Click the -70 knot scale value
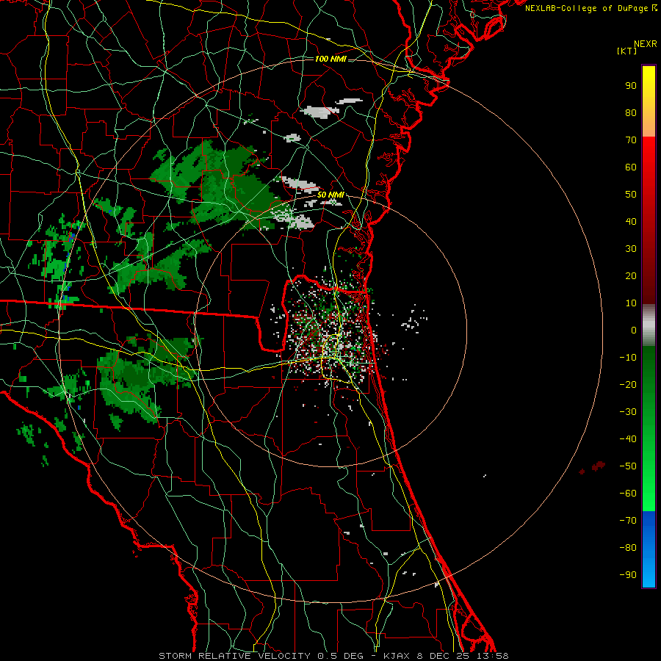The width and height of the screenshot is (661, 661). point(628,520)
